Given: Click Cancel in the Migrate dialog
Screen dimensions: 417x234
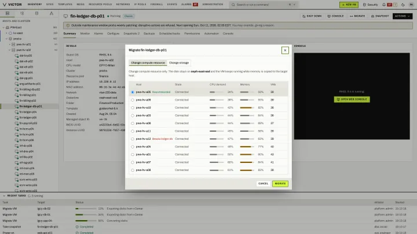Looking at the screenshot, I should 263,184.
